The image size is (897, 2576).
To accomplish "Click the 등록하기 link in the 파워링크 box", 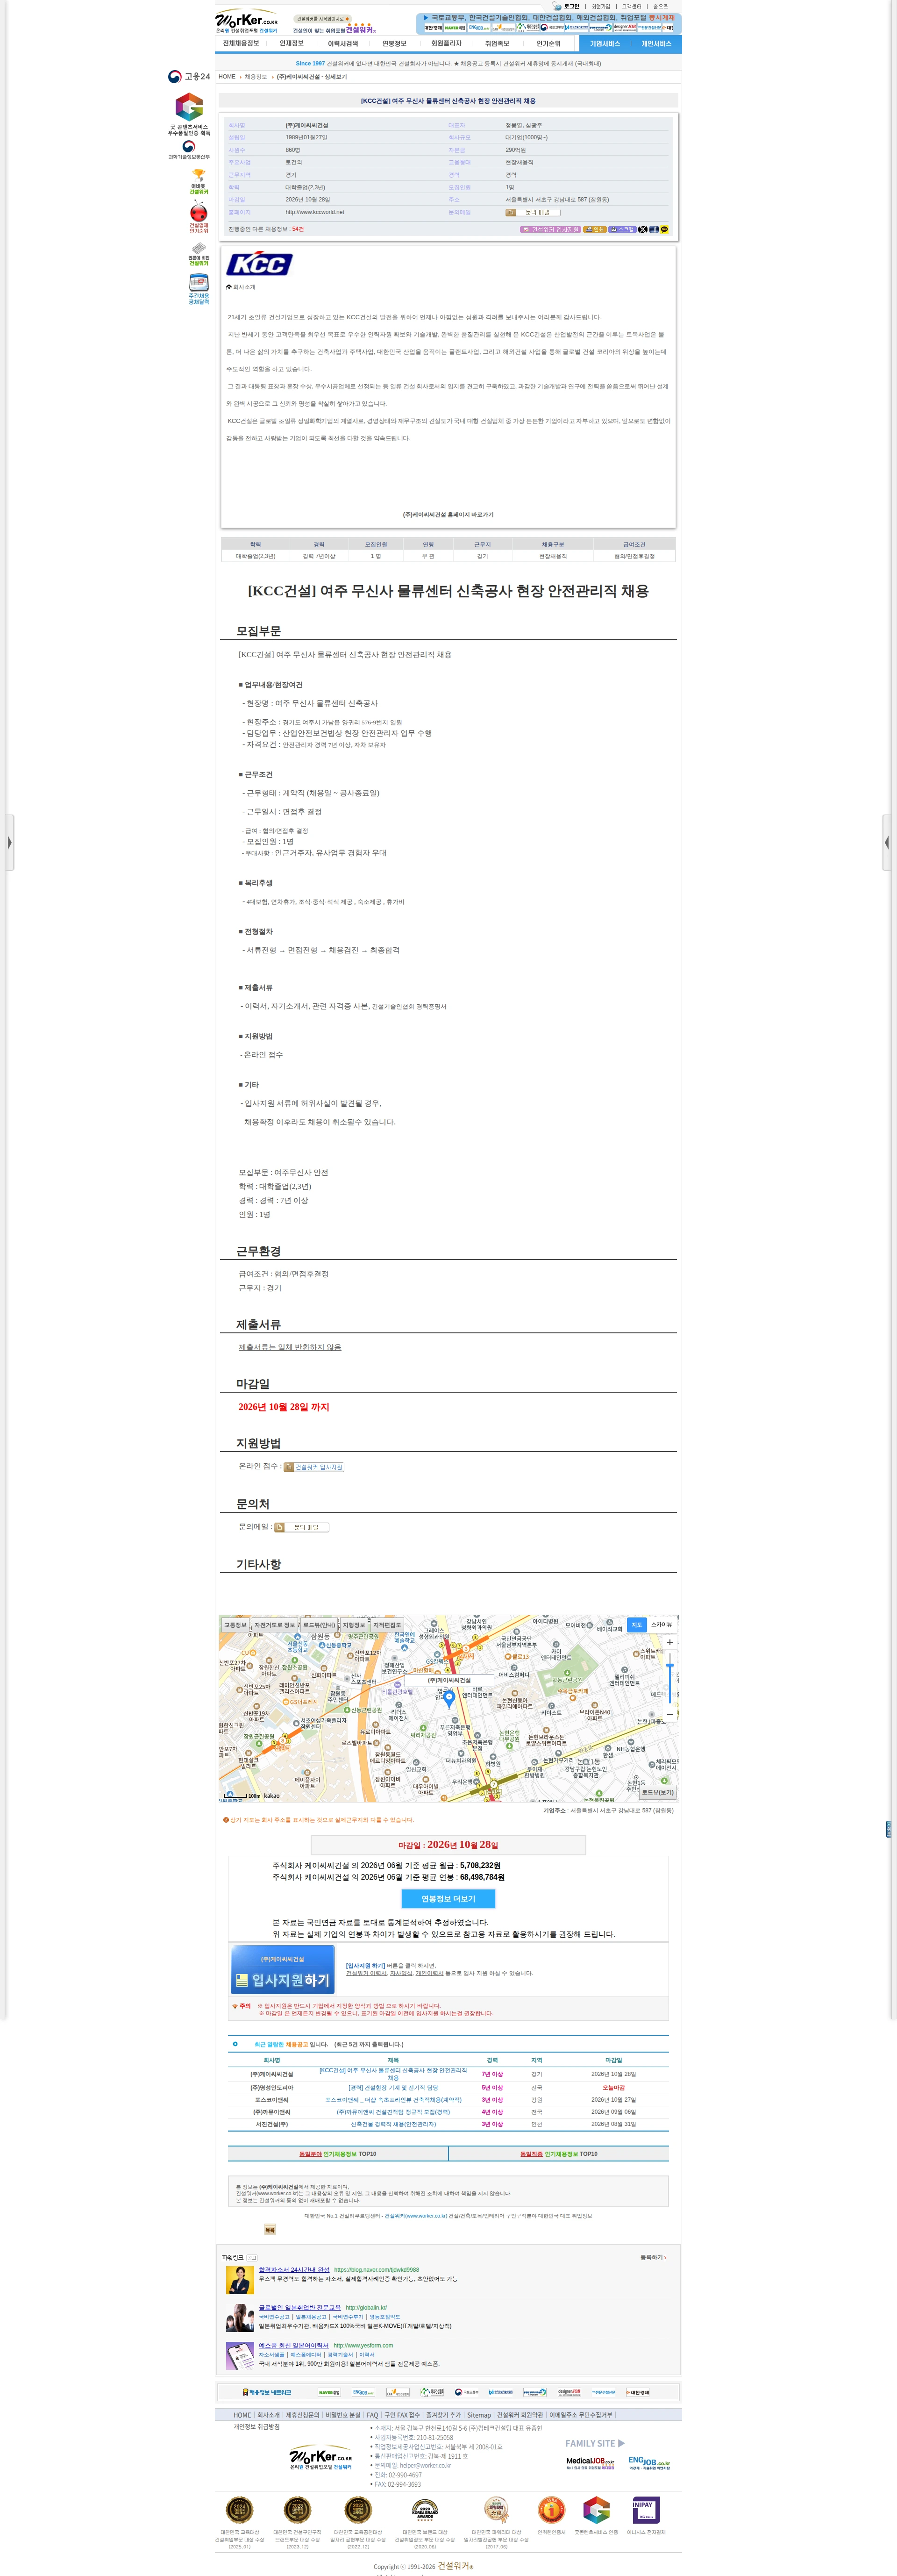I will tap(653, 2257).
